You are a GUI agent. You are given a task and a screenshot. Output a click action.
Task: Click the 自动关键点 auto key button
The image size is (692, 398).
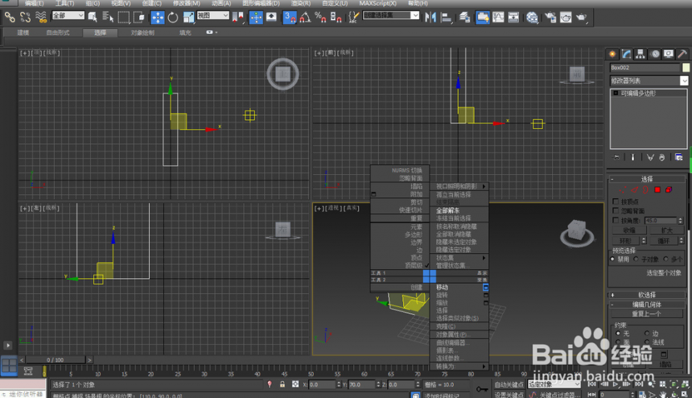[x=508, y=384]
